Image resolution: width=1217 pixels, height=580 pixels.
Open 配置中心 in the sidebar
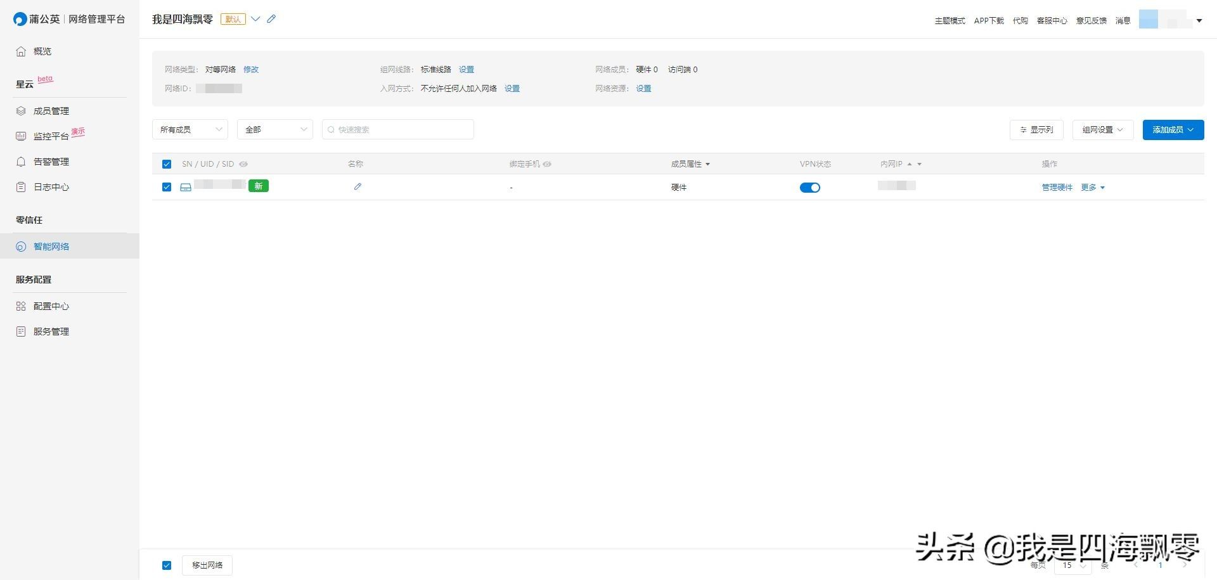51,306
